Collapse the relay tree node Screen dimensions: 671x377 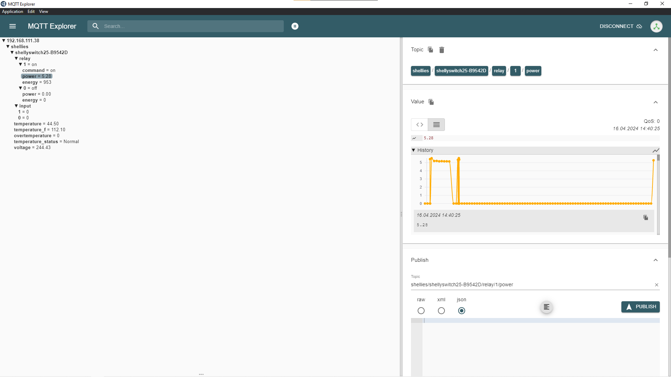(x=16, y=59)
